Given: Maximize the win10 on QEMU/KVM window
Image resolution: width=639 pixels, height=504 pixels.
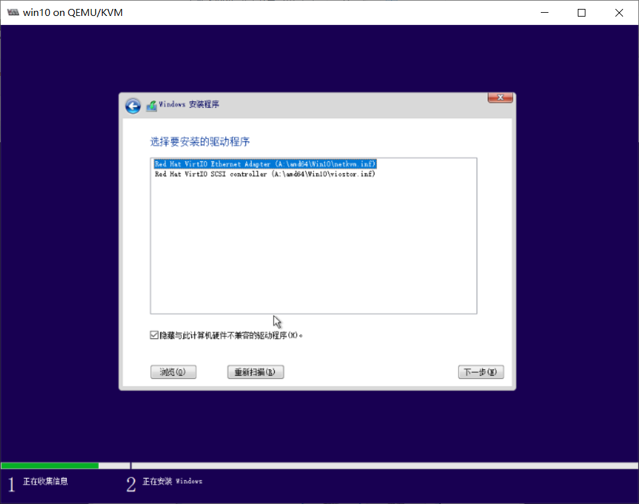Looking at the screenshot, I should (582, 13).
